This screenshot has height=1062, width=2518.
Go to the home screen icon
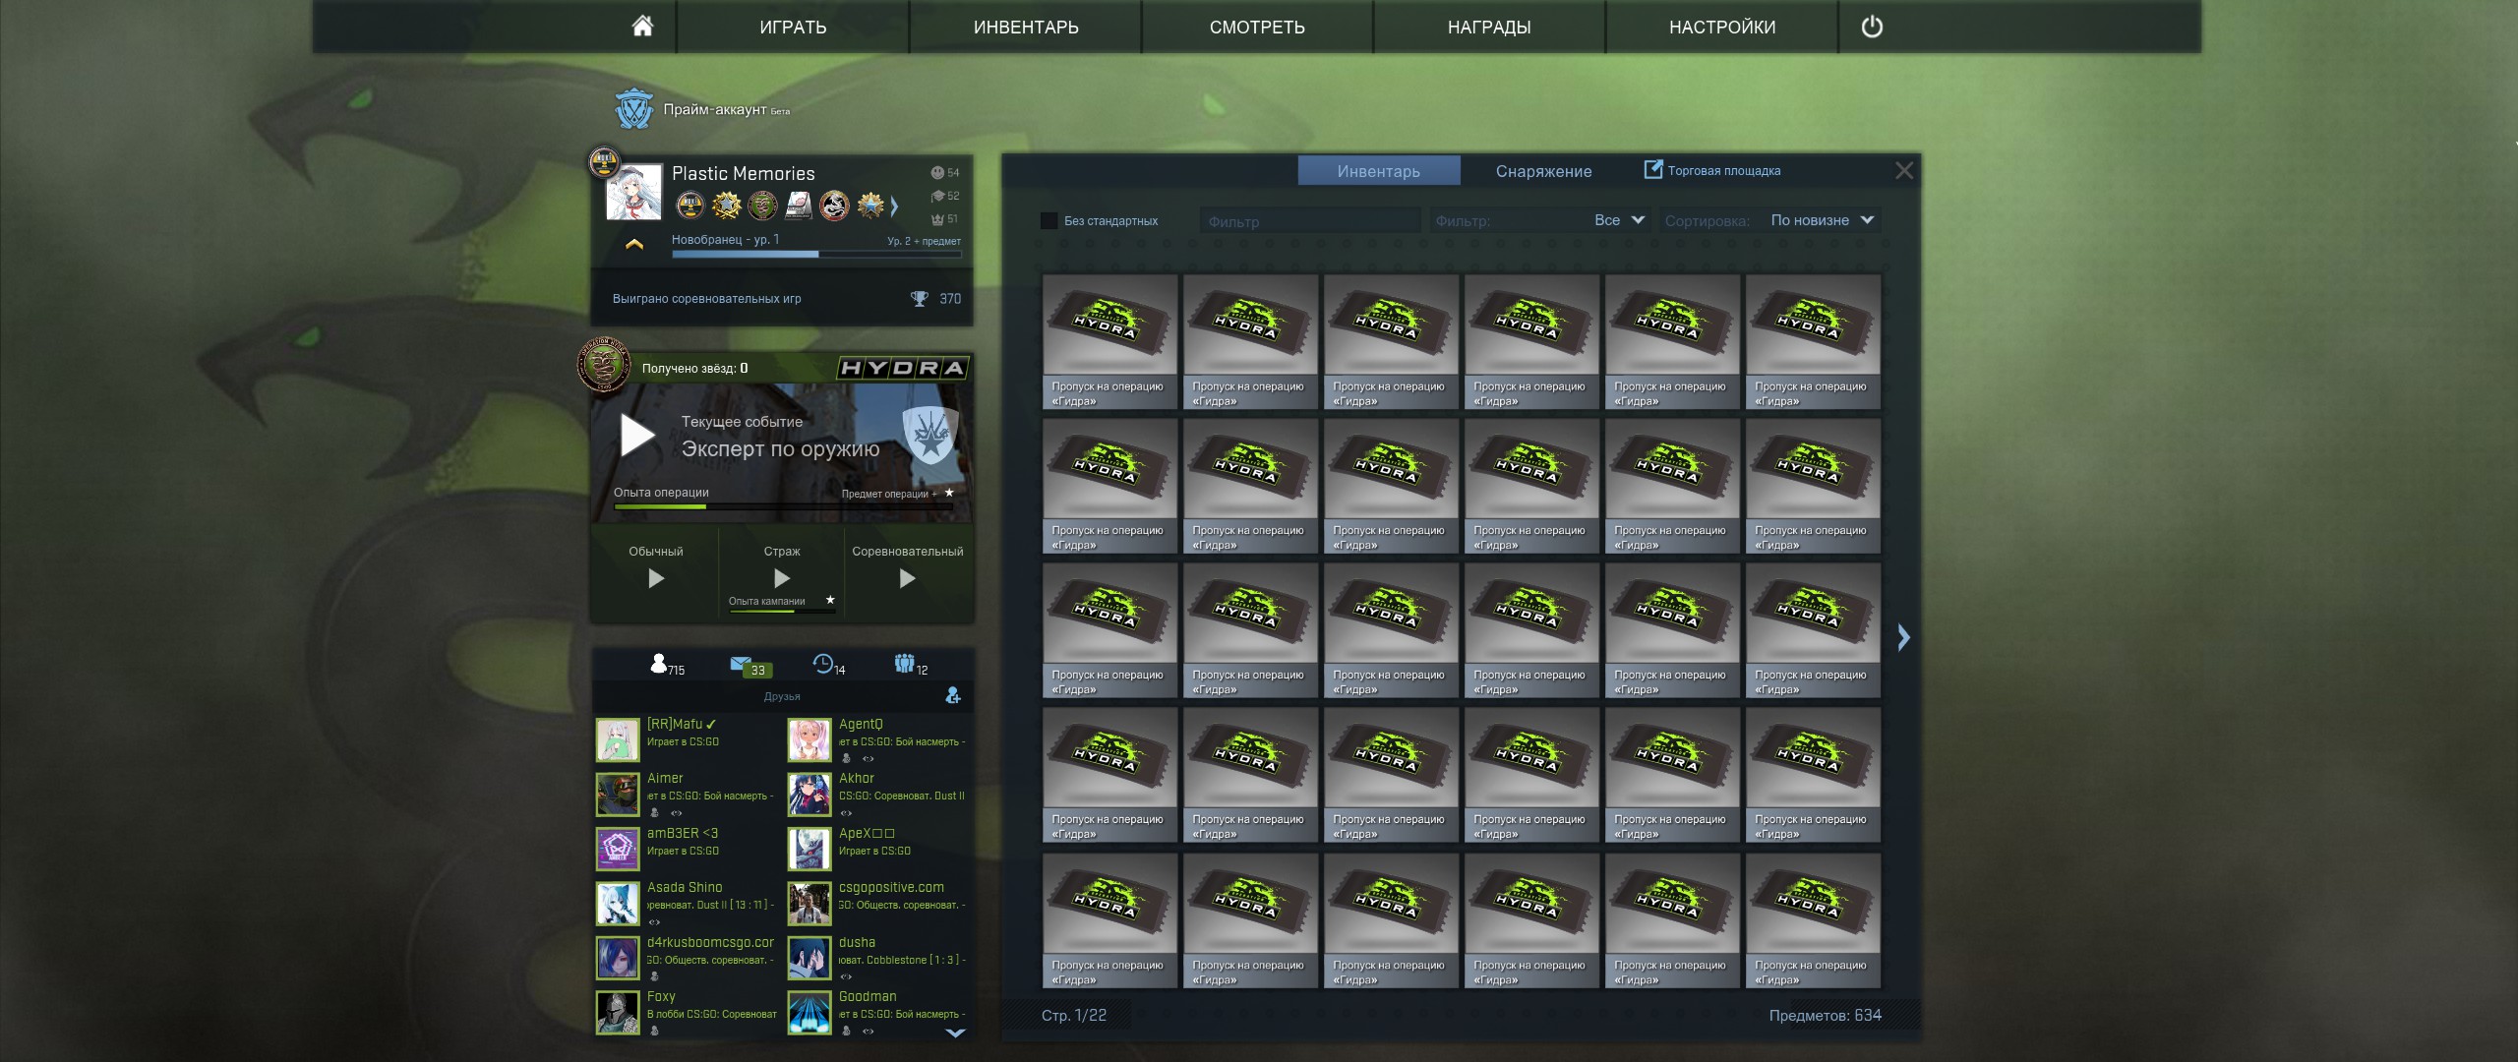(x=642, y=27)
